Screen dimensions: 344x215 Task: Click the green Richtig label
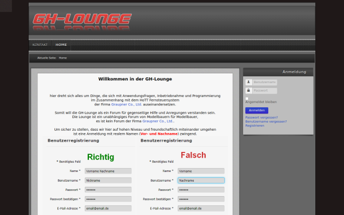click(x=101, y=157)
